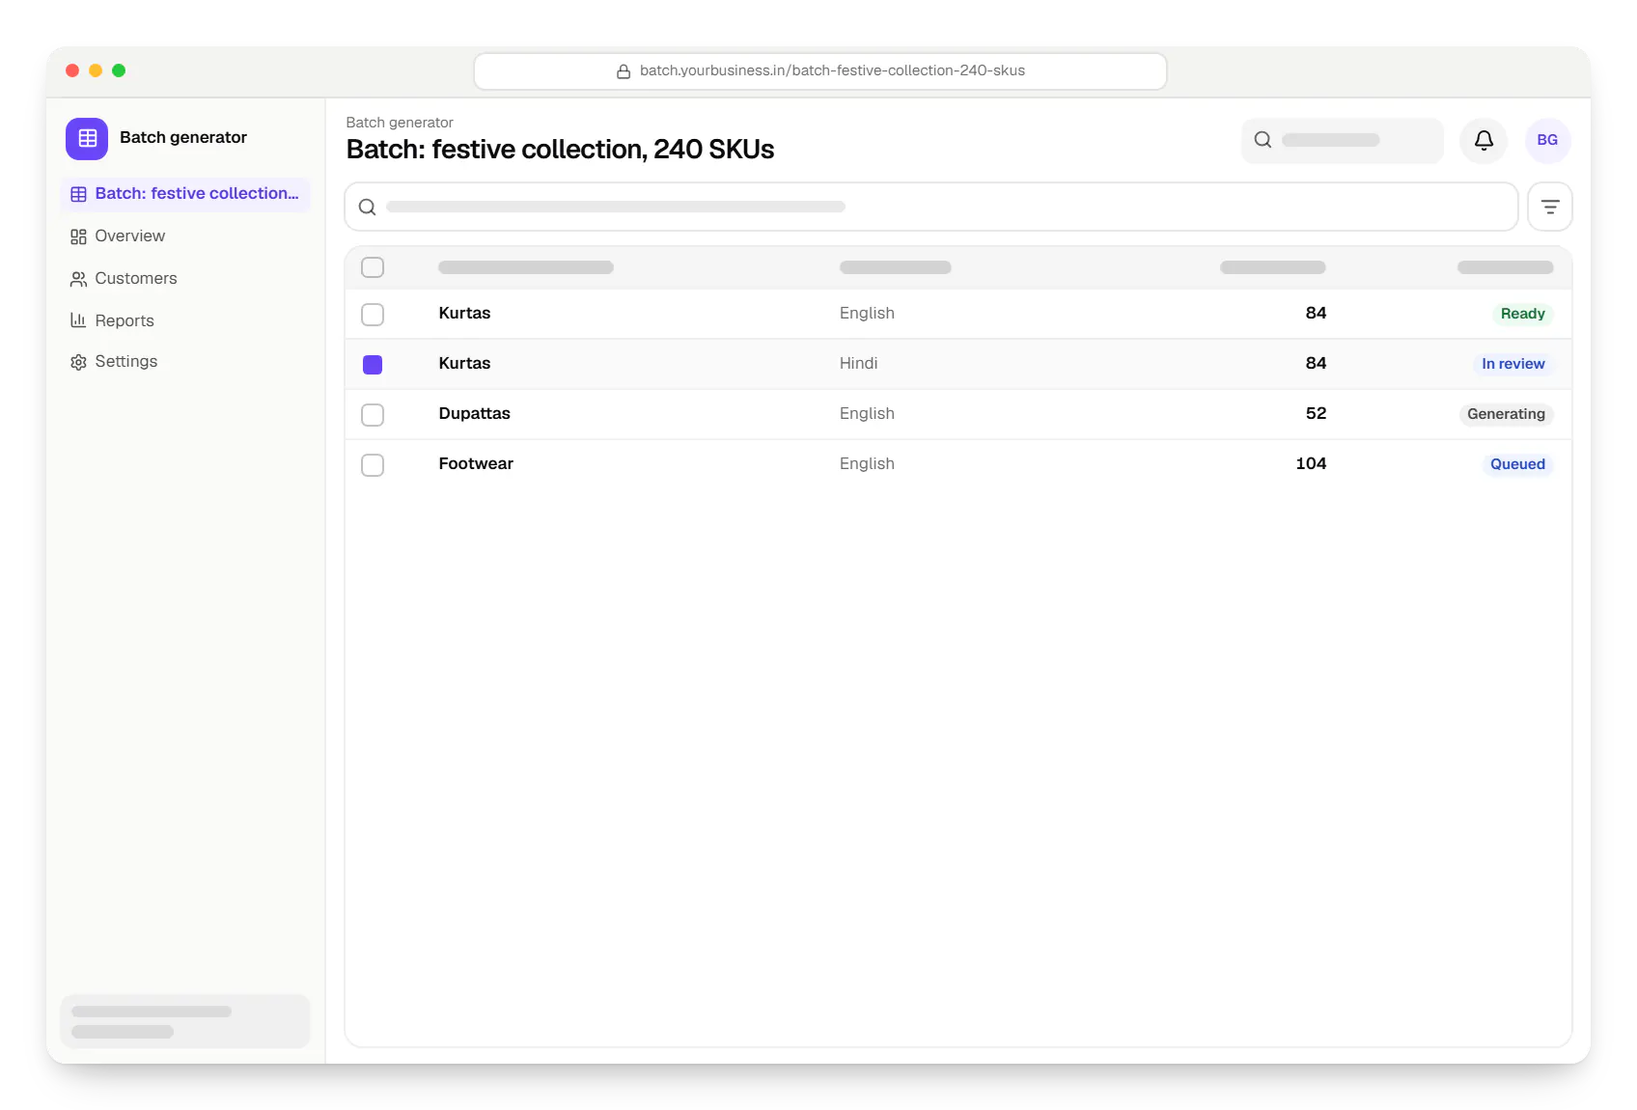Click the browser address bar URL

click(820, 71)
